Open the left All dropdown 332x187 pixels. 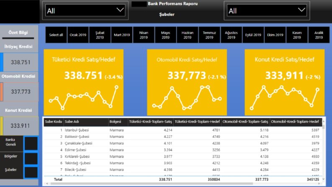(85, 10)
